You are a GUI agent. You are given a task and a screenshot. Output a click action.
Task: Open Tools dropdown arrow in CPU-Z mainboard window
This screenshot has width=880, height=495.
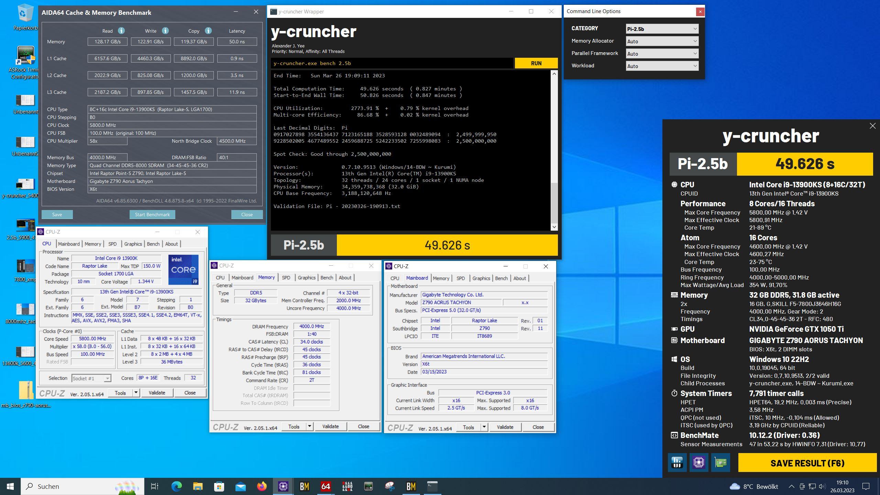pyautogui.click(x=484, y=427)
